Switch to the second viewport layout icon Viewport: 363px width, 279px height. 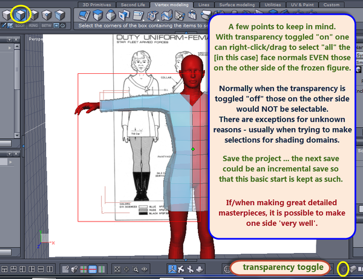click(14, 269)
